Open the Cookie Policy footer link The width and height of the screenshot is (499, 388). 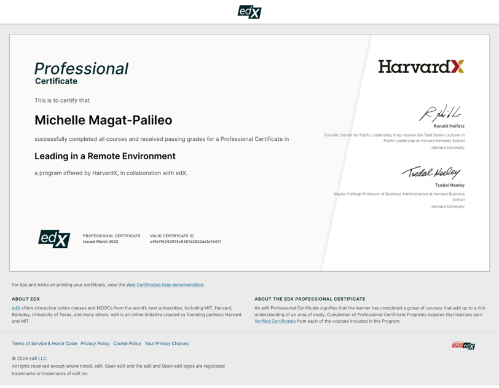pos(127,343)
